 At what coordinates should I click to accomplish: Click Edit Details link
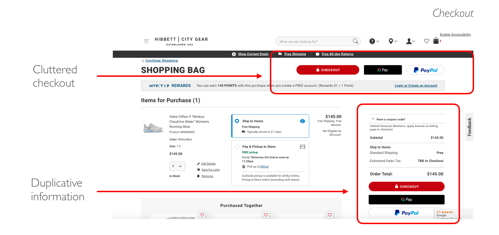(208, 164)
